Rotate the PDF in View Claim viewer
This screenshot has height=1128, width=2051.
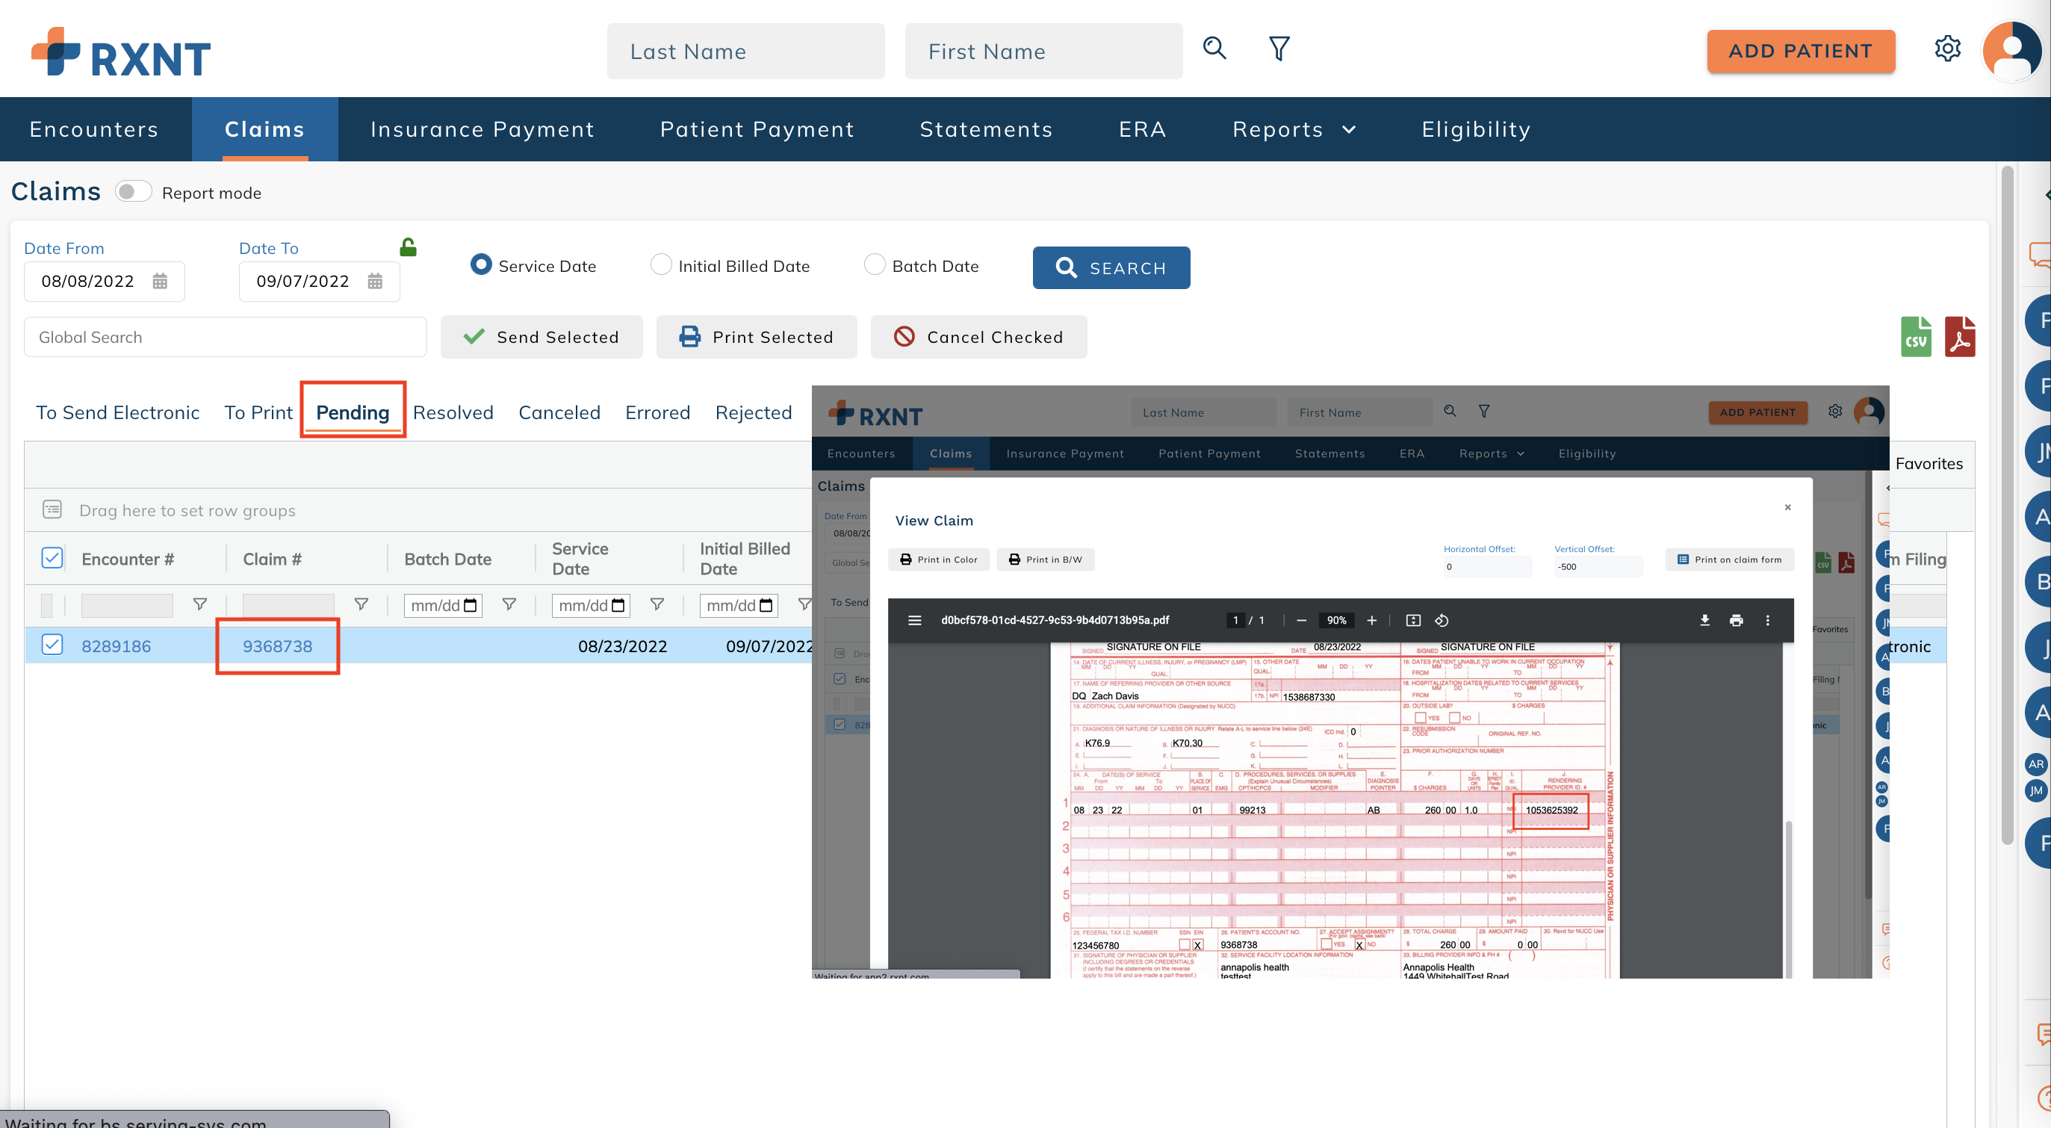click(x=1441, y=620)
